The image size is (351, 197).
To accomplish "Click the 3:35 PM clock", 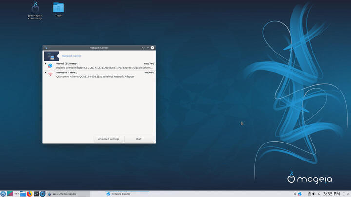I will click(331, 194).
